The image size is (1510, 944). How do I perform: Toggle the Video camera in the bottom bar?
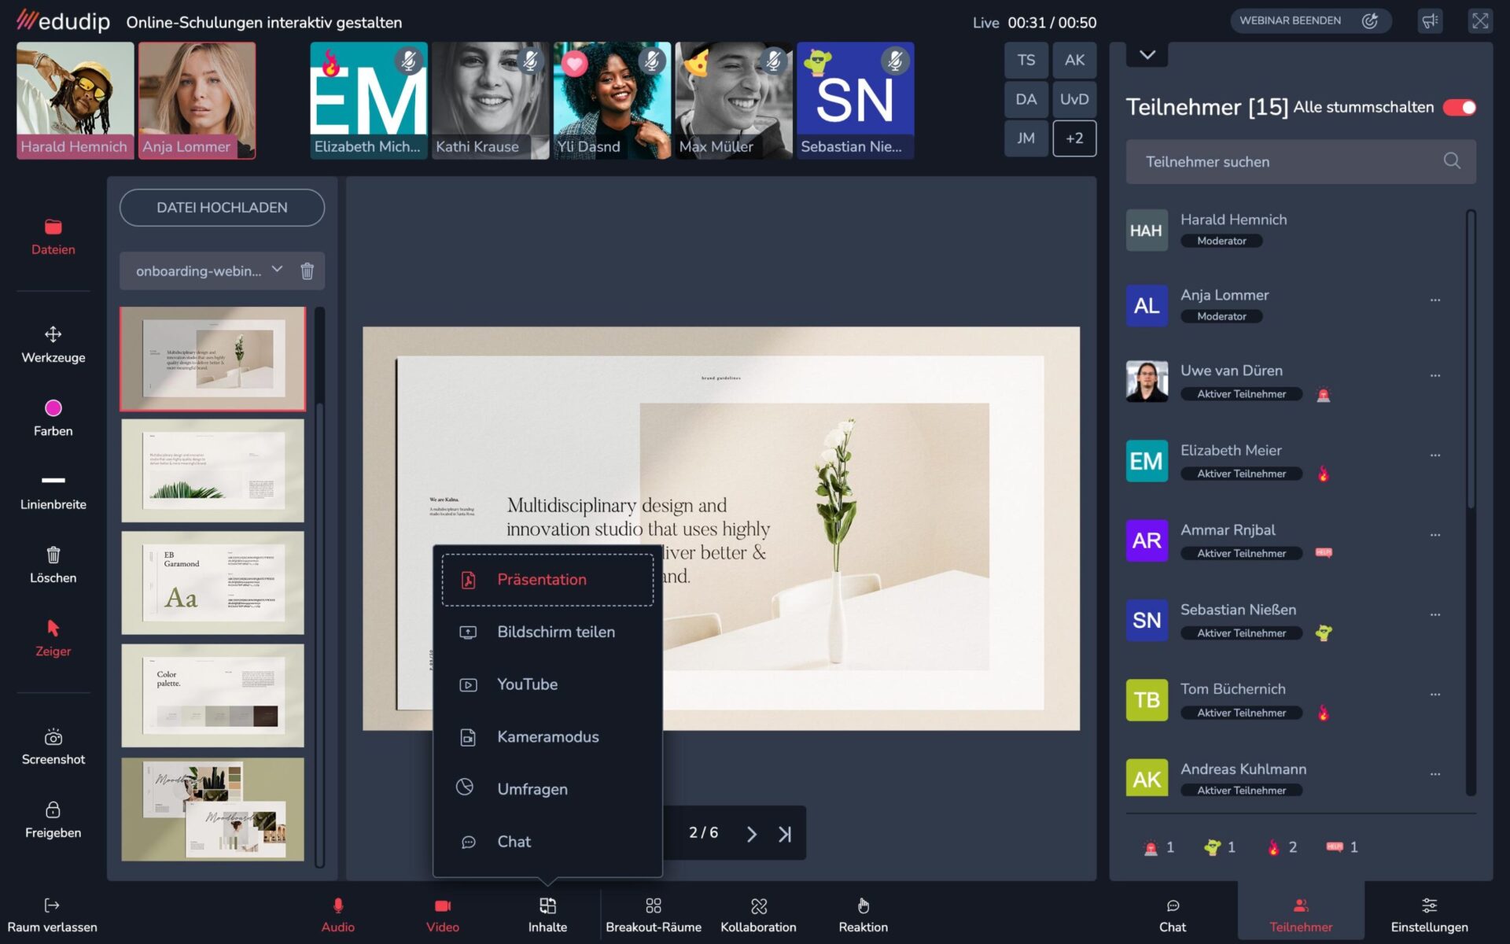click(442, 915)
